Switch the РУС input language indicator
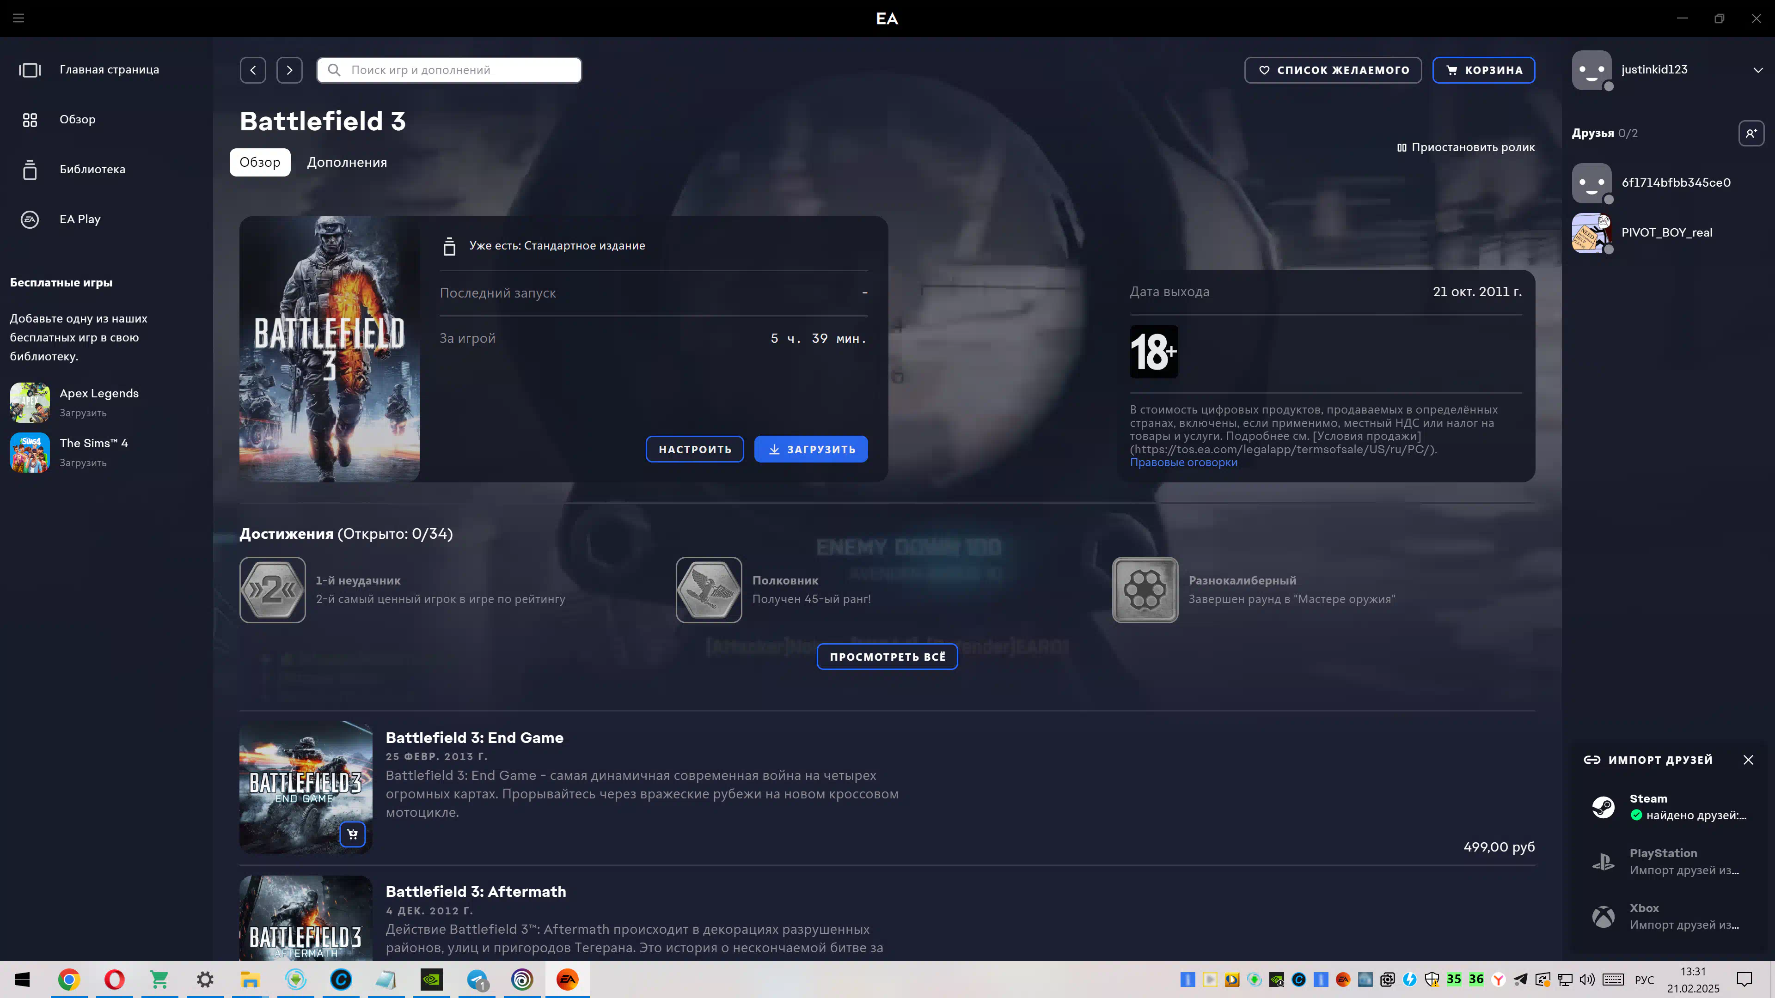1775x998 pixels. (1644, 980)
